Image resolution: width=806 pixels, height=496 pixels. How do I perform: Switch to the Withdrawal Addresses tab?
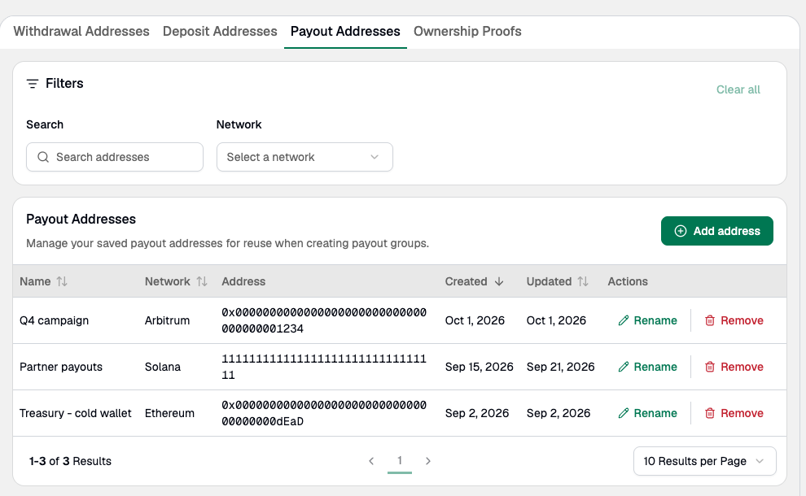[x=81, y=32]
